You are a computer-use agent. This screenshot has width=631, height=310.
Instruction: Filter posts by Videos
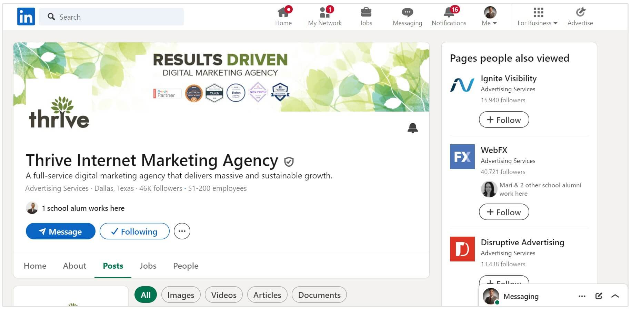[223, 295]
